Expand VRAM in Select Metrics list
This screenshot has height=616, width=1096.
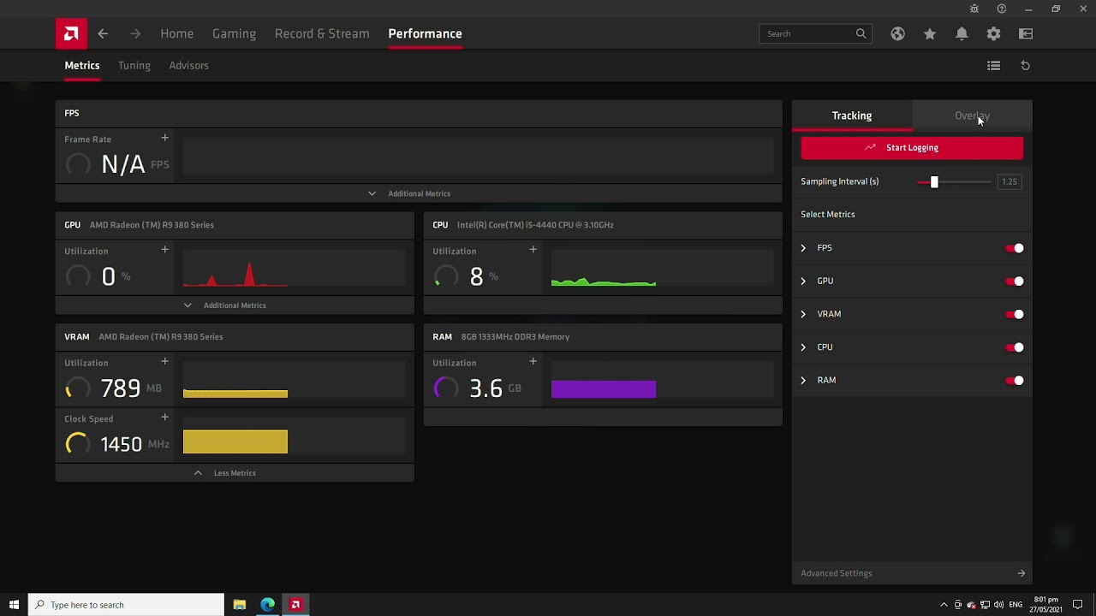click(803, 314)
